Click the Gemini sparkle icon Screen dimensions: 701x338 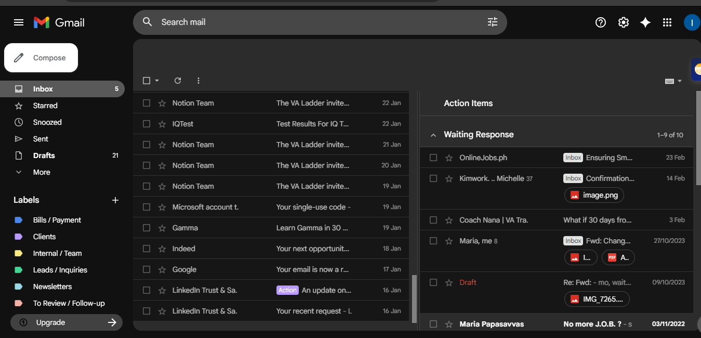click(645, 22)
